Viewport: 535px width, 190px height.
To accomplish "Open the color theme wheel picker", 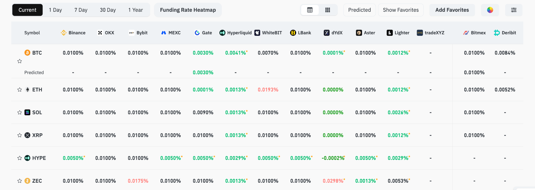I will tap(490, 10).
